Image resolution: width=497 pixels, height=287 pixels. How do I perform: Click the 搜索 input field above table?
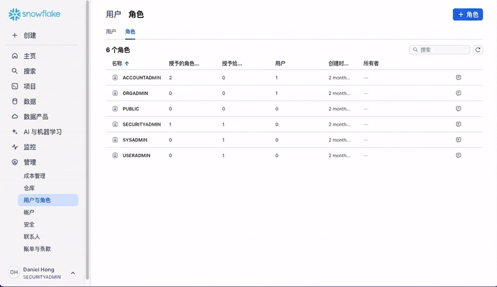click(x=440, y=50)
